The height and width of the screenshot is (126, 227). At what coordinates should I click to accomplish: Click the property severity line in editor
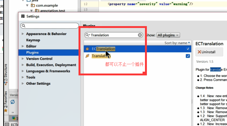150,4
